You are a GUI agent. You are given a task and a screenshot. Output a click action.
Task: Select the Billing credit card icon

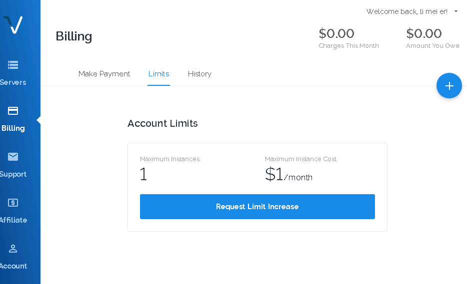(x=13, y=111)
